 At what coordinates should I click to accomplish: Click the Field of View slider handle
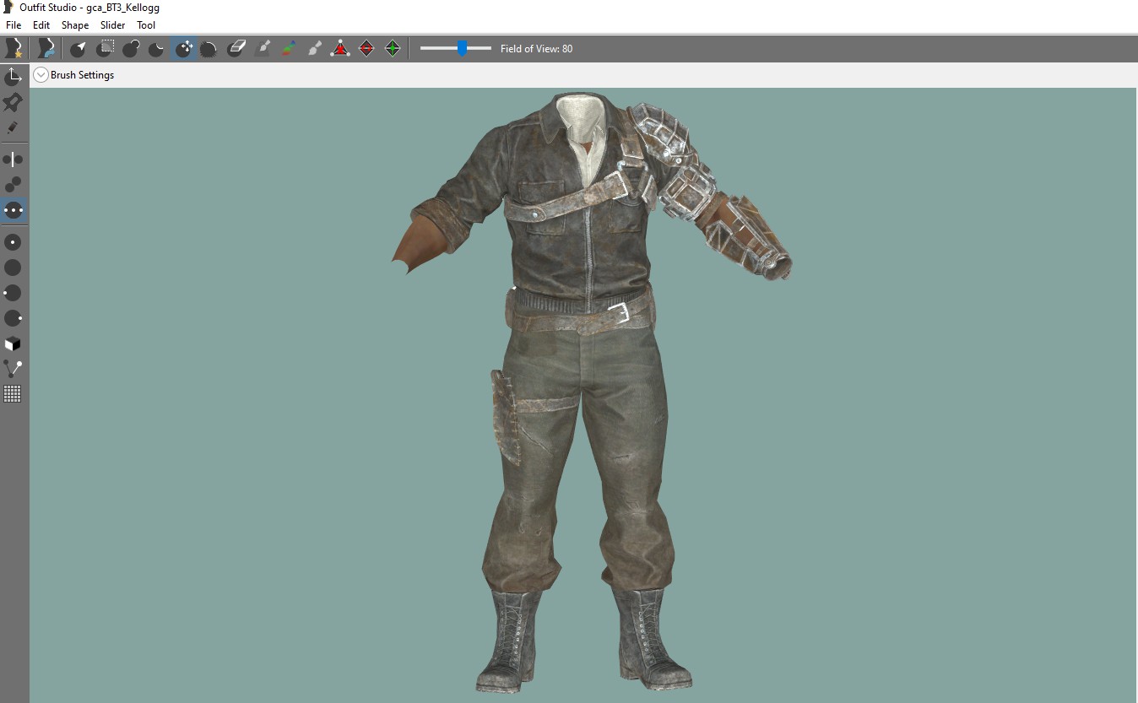pyautogui.click(x=462, y=48)
